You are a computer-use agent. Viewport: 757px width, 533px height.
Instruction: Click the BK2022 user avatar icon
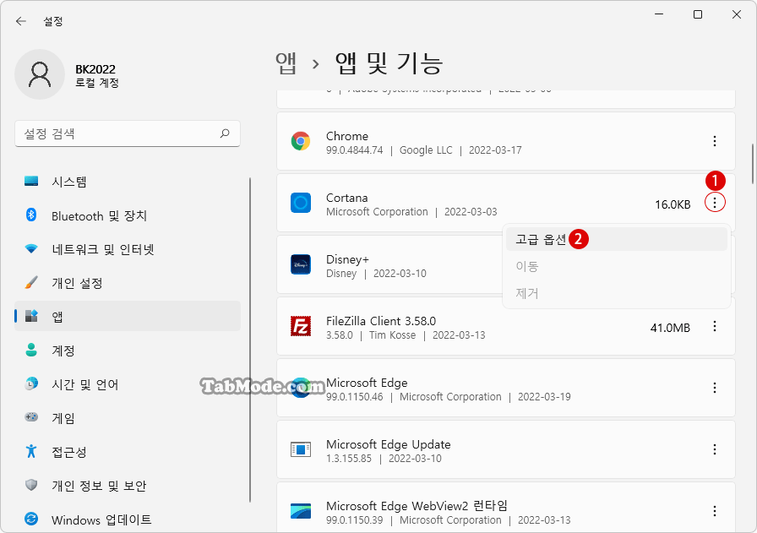[40, 74]
